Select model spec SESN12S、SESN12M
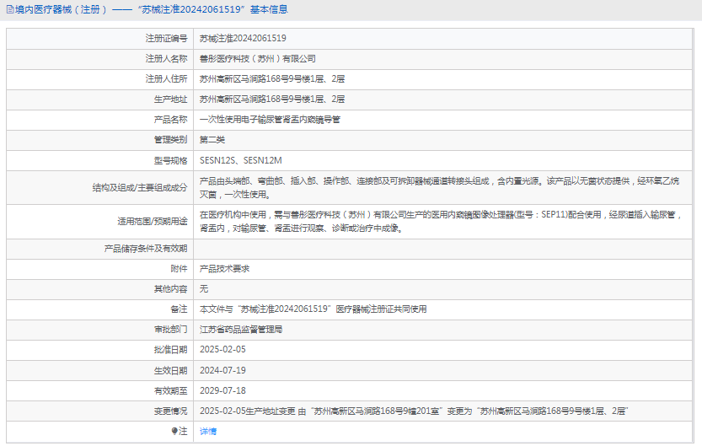Image resolution: width=702 pixels, height=446 pixels. pos(241,160)
